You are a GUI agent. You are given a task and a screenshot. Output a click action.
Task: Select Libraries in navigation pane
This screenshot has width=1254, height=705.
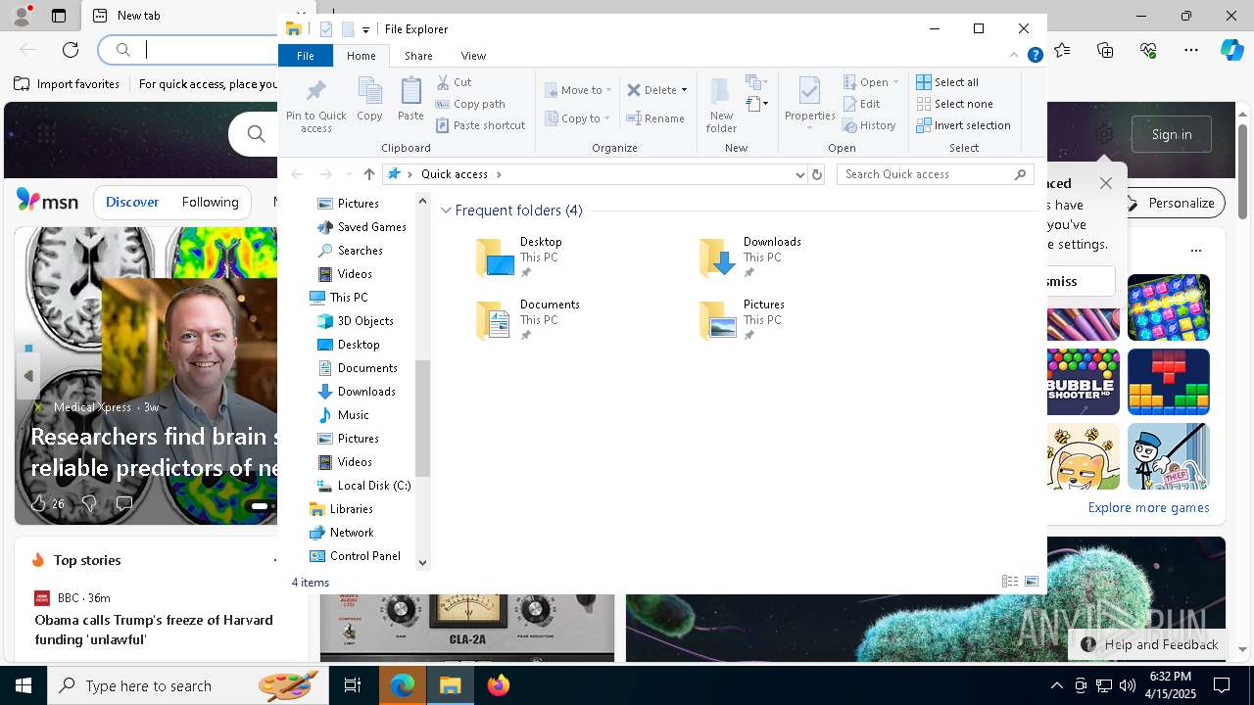pos(341,509)
